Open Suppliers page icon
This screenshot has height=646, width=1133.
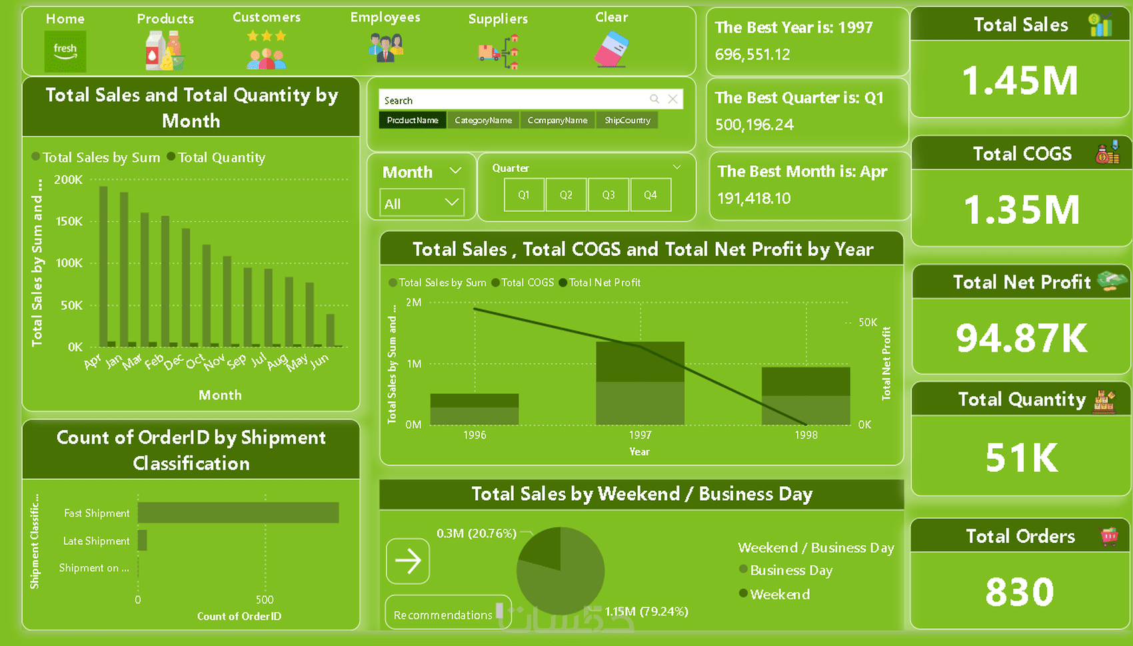coord(499,52)
